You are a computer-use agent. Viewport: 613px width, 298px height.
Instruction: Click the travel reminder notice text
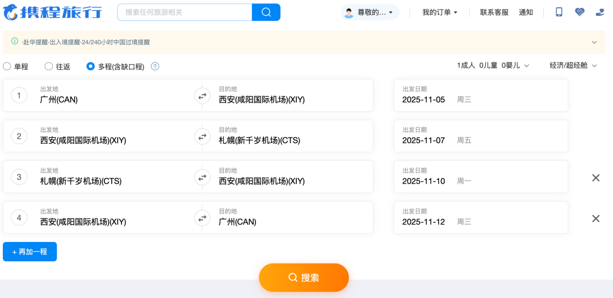pos(86,42)
